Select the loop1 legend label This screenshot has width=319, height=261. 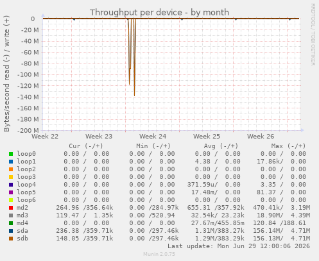[x=26, y=162]
